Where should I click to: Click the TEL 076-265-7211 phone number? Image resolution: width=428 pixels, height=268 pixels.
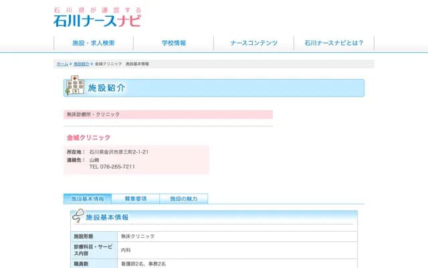[x=112, y=167]
